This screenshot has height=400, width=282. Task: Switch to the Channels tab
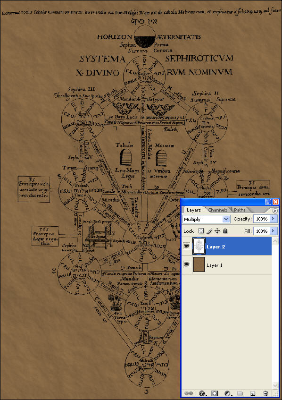[x=217, y=210]
